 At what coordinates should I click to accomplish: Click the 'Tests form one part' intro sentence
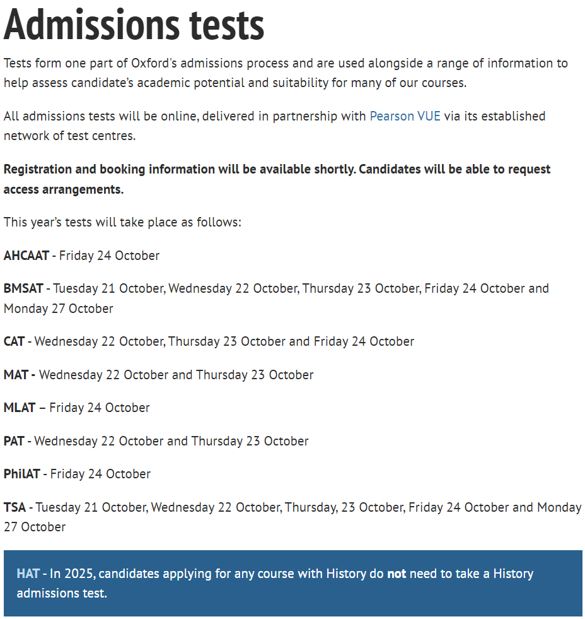coord(286,73)
